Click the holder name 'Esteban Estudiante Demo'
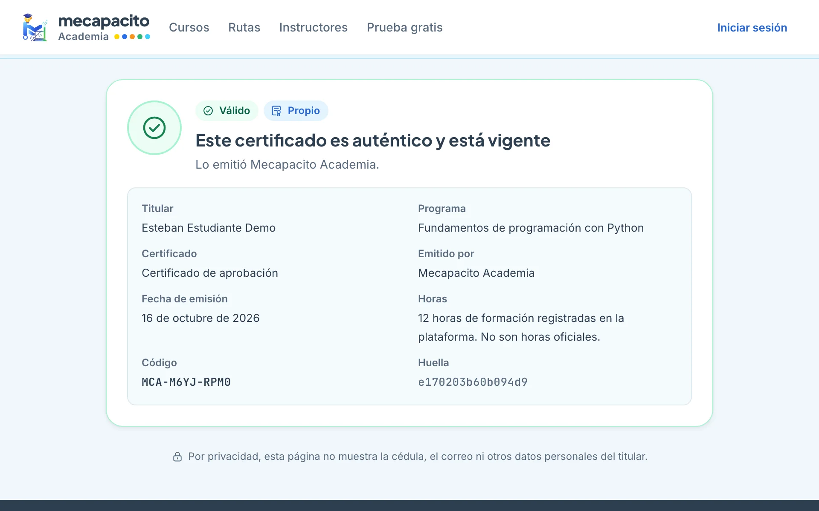 (x=209, y=228)
